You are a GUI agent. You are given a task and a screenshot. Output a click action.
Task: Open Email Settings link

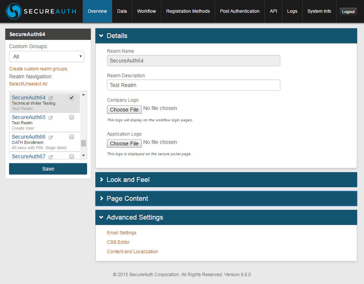point(122,233)
